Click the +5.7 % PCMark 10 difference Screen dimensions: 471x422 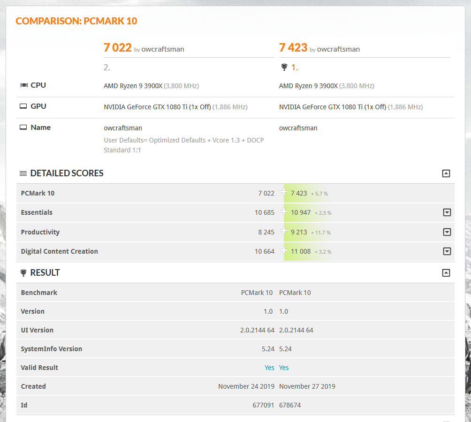[x=319, y=194]
